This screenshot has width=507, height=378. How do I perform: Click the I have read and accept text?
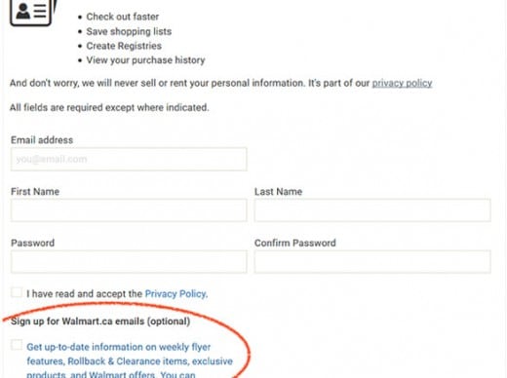pos(85,294)
